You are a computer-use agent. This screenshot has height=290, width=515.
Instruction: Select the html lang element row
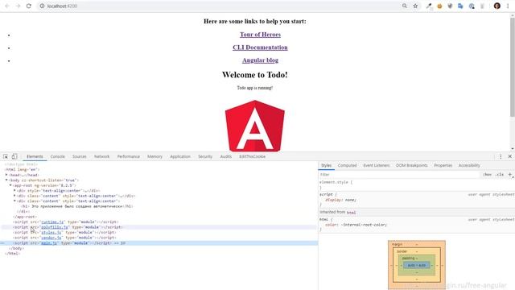(22, 170)
